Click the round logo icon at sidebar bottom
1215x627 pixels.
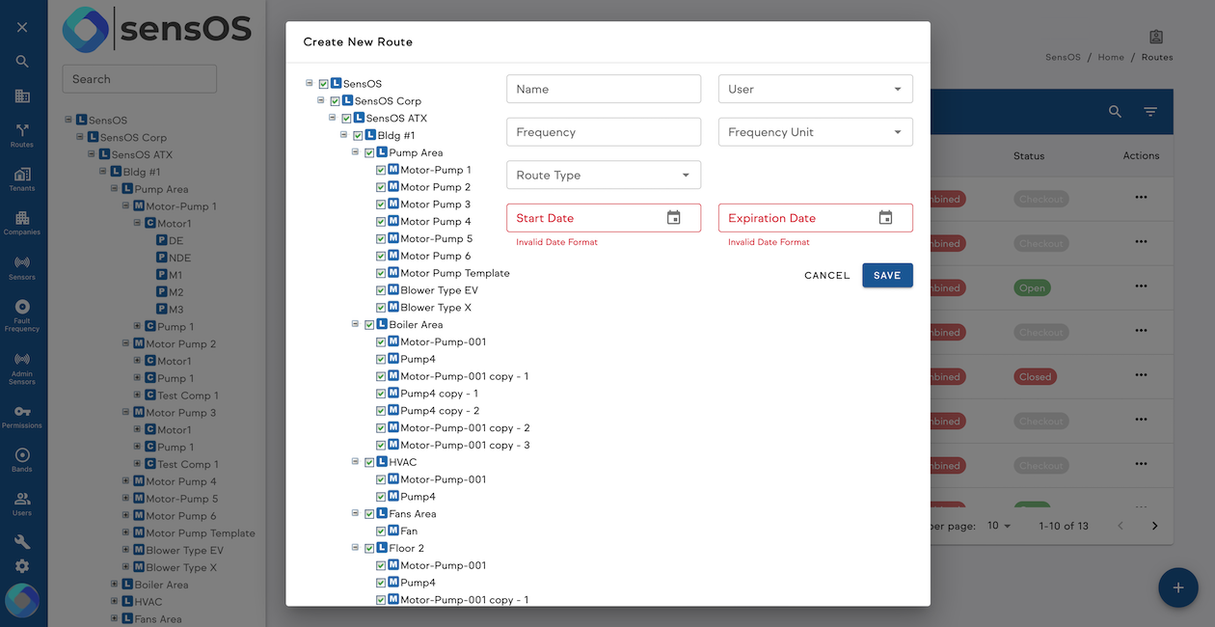click(x=22, y=600)
